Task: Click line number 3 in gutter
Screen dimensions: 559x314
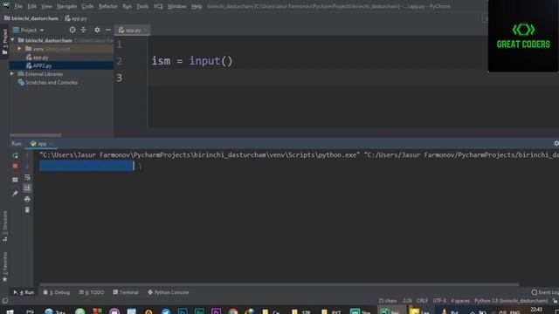Action: pyautogui.click(x=119, y=78)
